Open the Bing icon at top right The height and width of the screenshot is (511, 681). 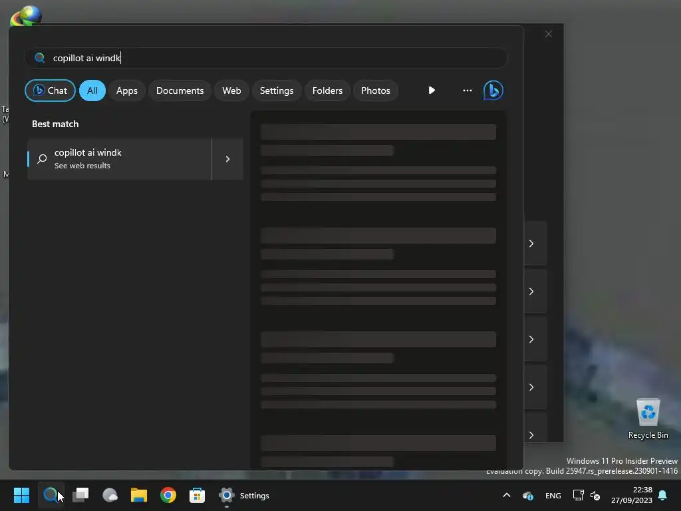(x=493, y=90)
